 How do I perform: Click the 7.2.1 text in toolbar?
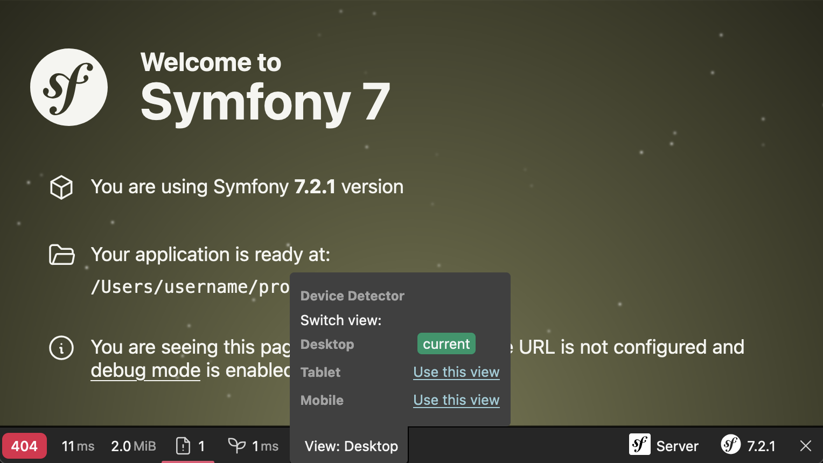click(761, 446)
